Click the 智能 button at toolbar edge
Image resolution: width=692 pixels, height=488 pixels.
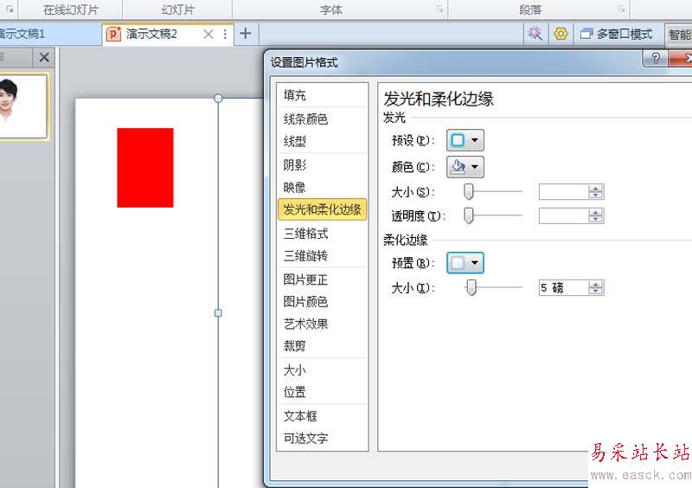point(679,35)
